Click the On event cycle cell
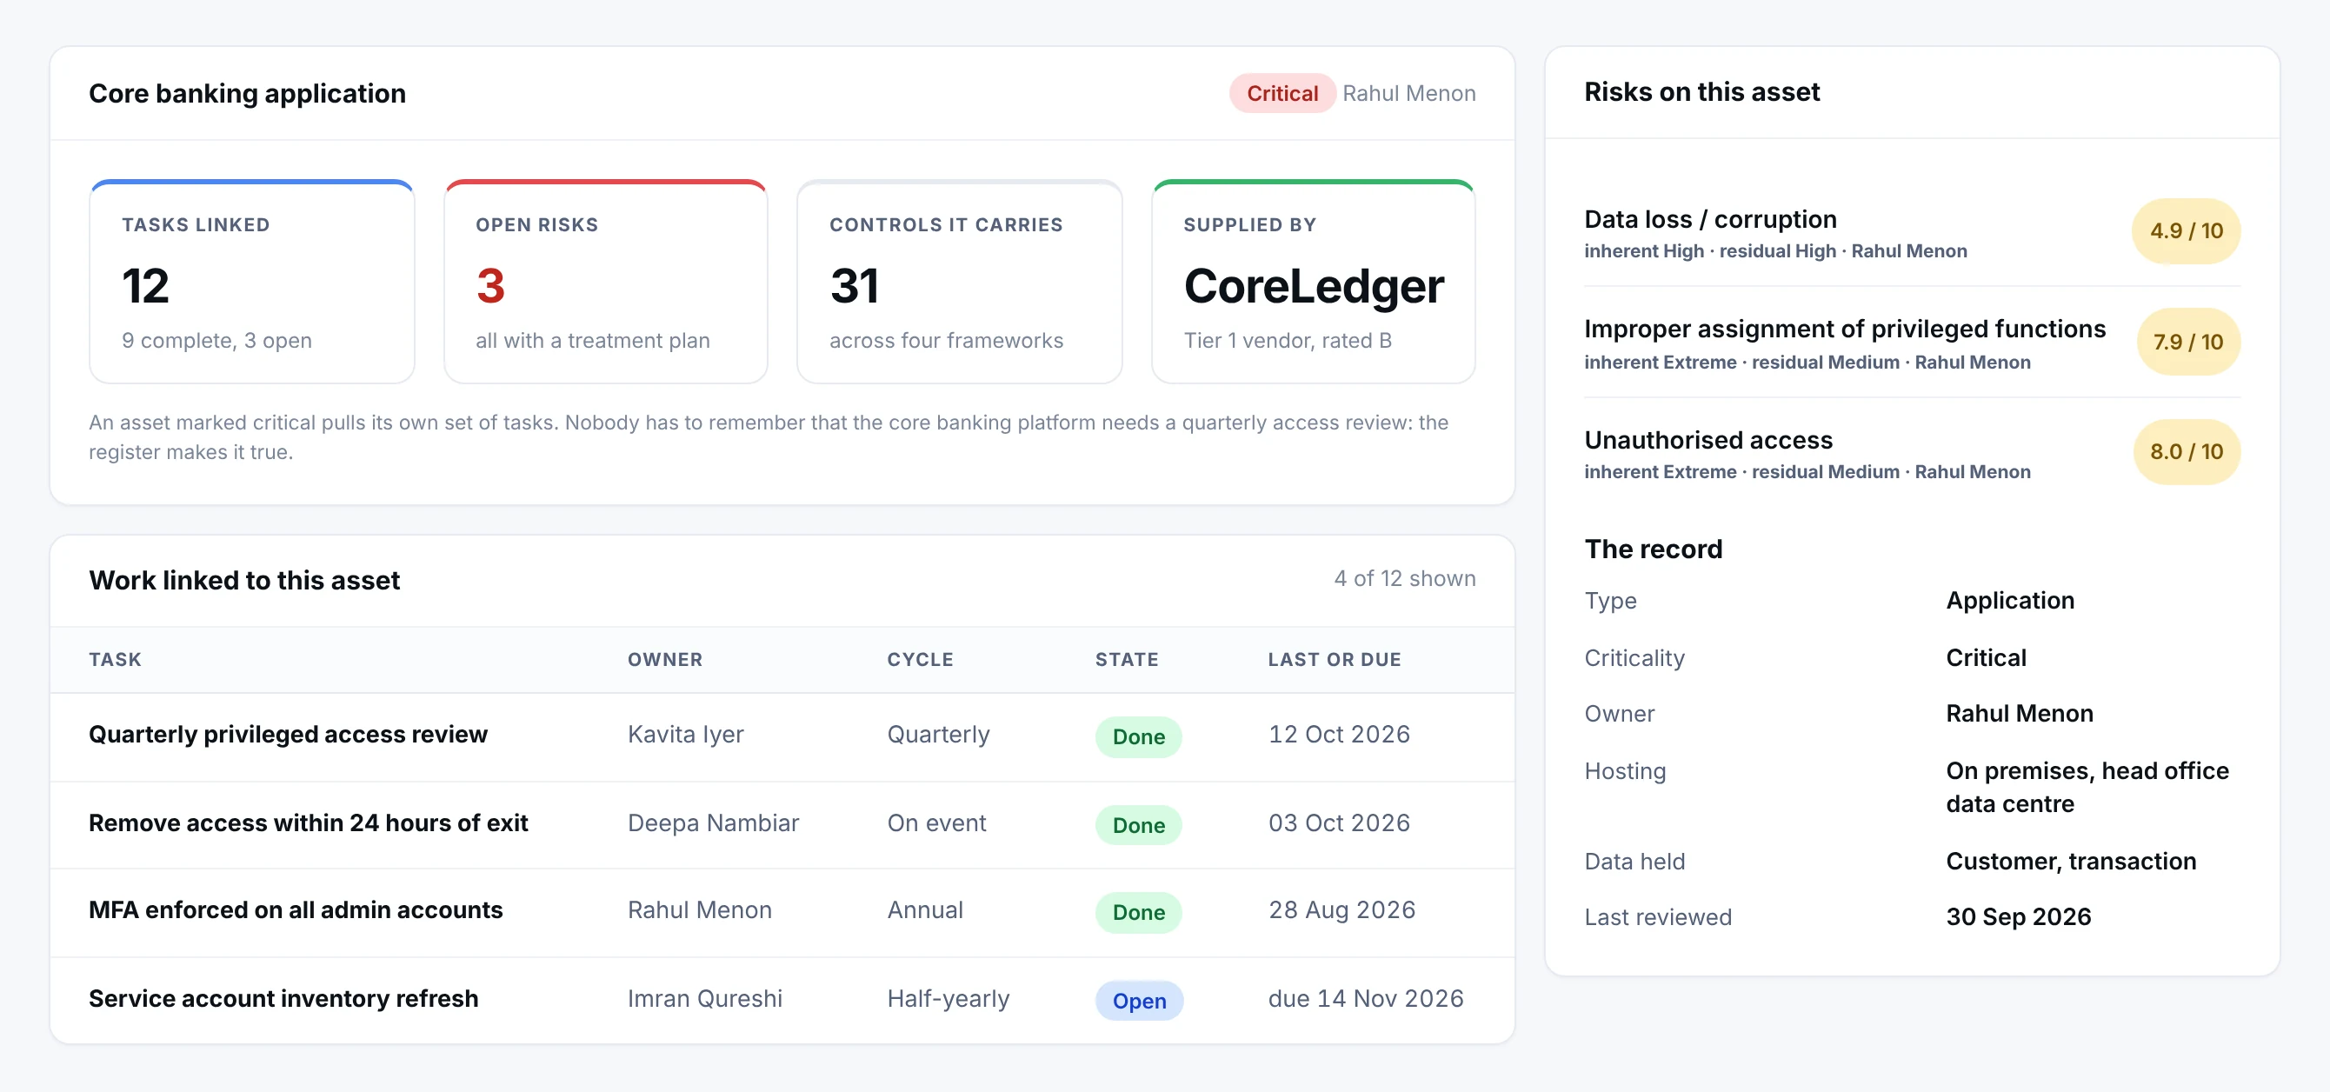Screen dimensions: 2330x1092 coord(936,822)
